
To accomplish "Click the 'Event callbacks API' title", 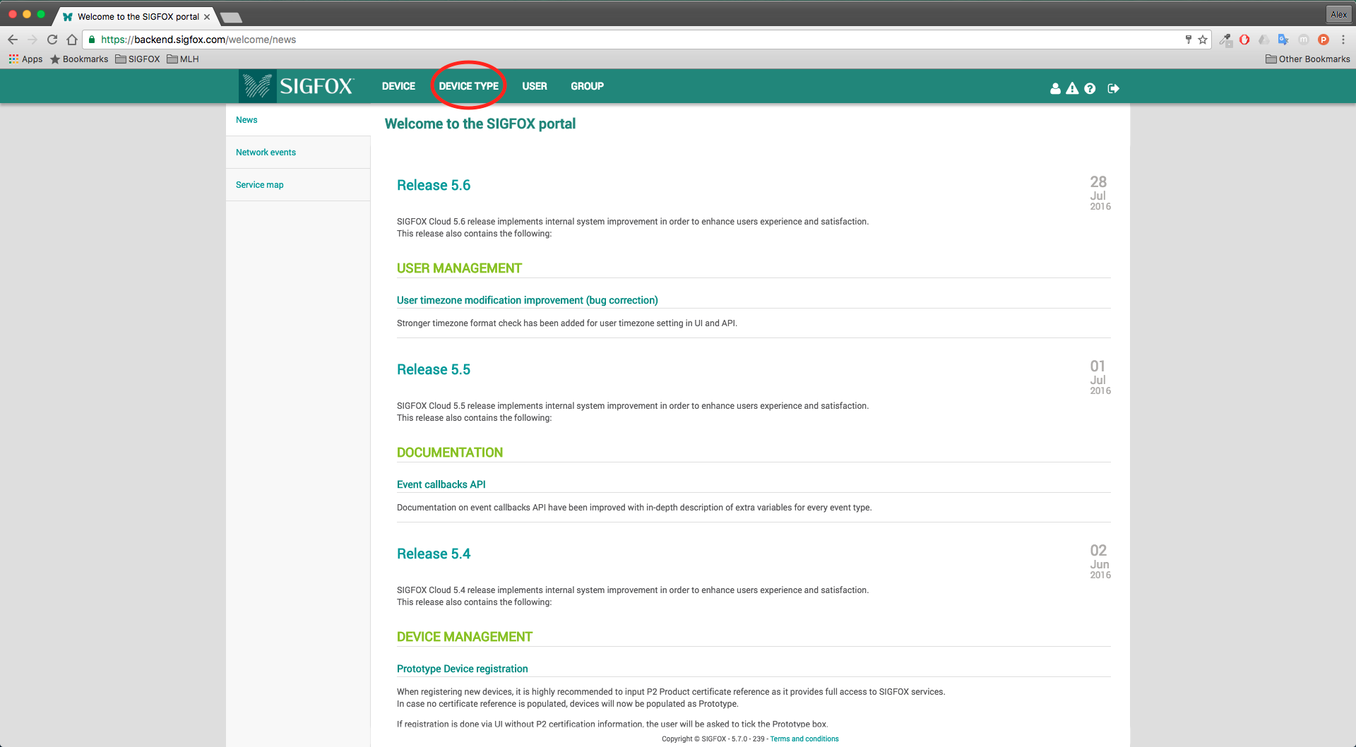I will pos(441,484).
